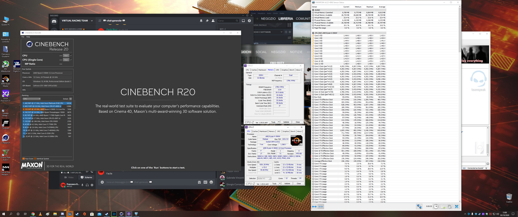Image resolution: width=518 pixels, height=217 pixels.
Task: Close HWiNFO sensors with blue X
Action: click(x=456, y=206)
